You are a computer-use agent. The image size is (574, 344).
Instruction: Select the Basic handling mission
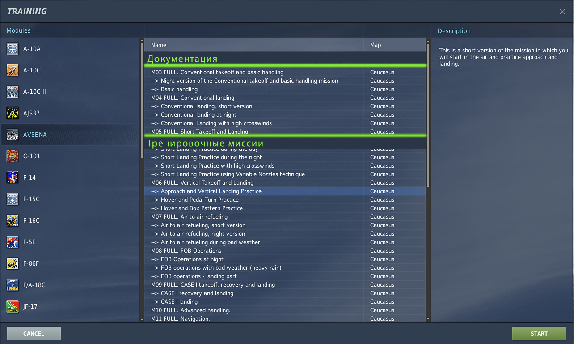[x=285, y=89]
